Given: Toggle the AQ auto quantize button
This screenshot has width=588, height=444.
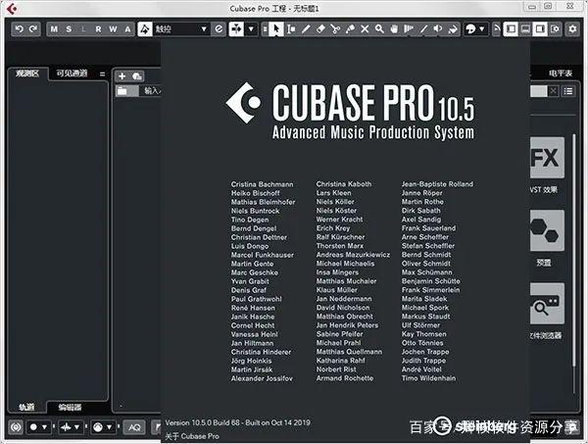Looking at the screenshot, I should tap(134, 427).
